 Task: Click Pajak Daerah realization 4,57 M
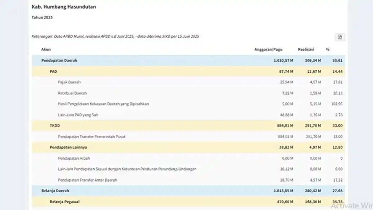click(315, 82)
